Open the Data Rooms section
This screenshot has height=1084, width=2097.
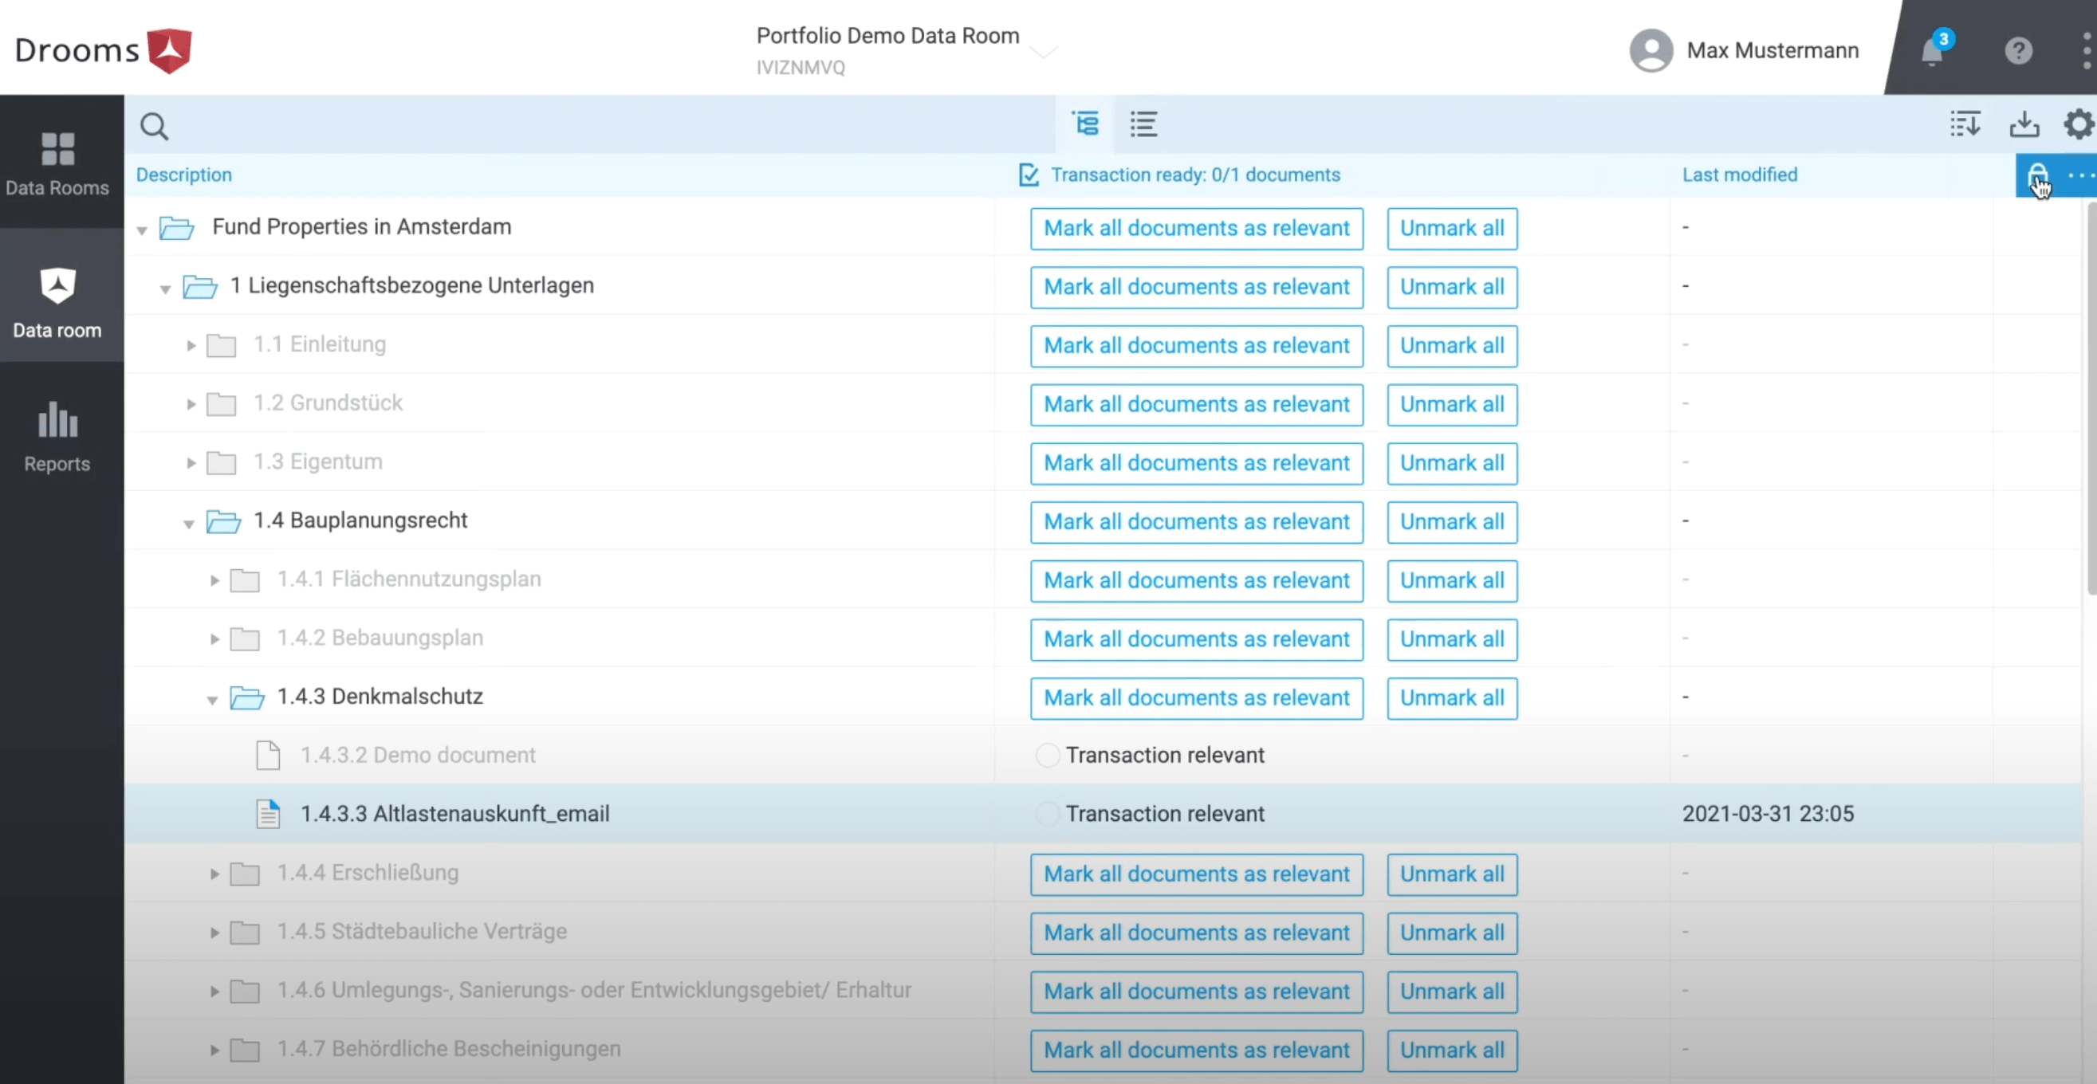tap(57, 163)
